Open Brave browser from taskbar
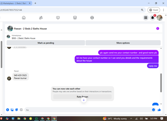Image resolution: width=167 pixels, height=121 pixels. pos(1,119)
